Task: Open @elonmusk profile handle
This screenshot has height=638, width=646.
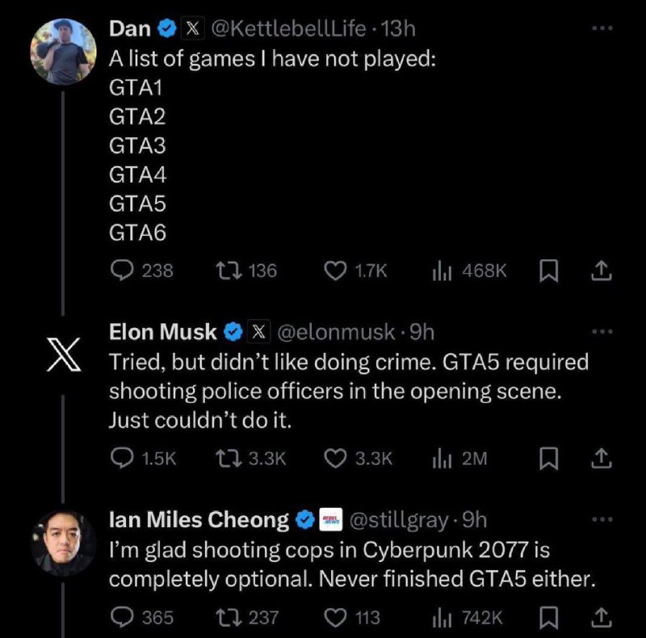Action: coord(336,332)
